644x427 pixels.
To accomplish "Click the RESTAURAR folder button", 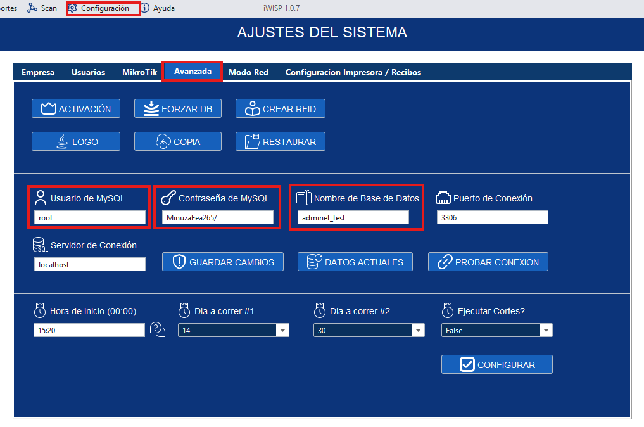I will pyautogui.click(x=281, y=142).
